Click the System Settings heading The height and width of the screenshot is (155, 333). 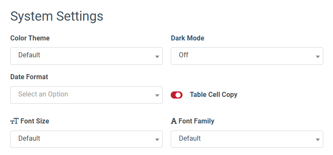click(x=57, y=16)
